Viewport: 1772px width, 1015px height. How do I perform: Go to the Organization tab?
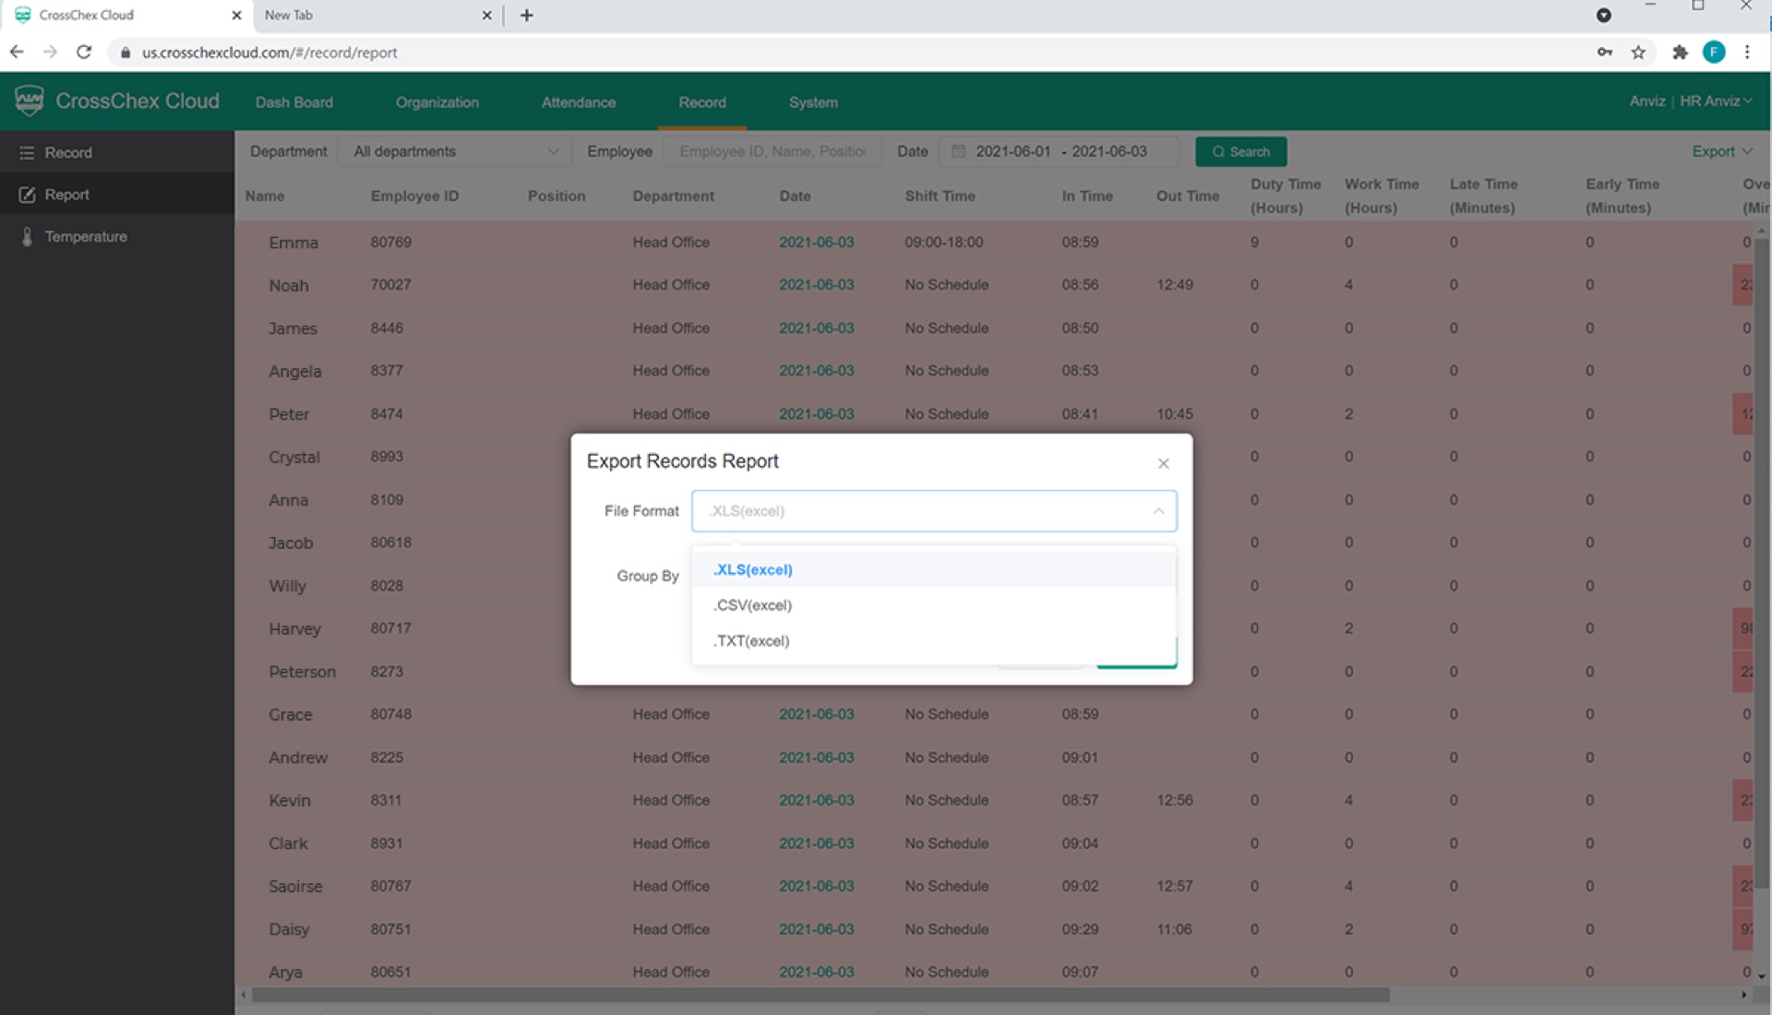(437, 102)
